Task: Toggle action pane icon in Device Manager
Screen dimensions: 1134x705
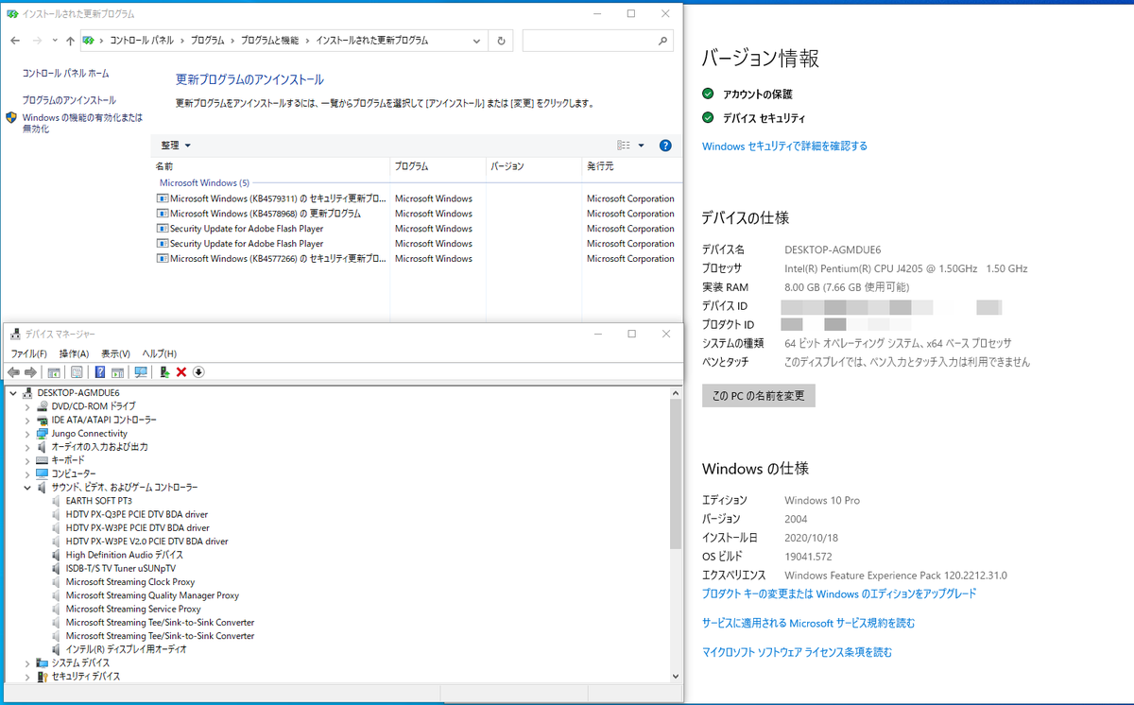Action: point(117,372)
